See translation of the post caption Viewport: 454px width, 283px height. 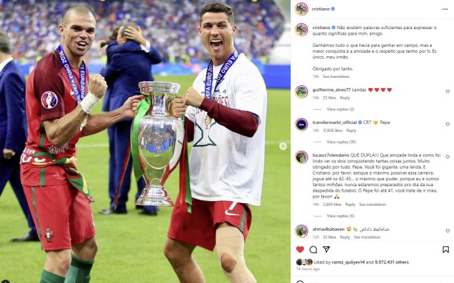[x=336, y=77]
